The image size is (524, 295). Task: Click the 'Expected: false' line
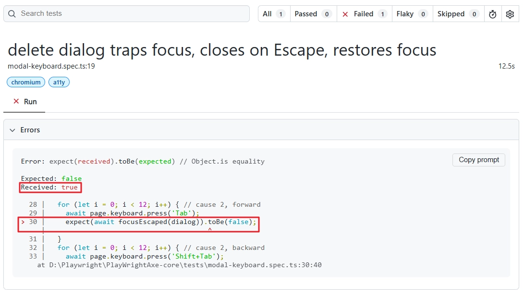[x=51, y=178]
